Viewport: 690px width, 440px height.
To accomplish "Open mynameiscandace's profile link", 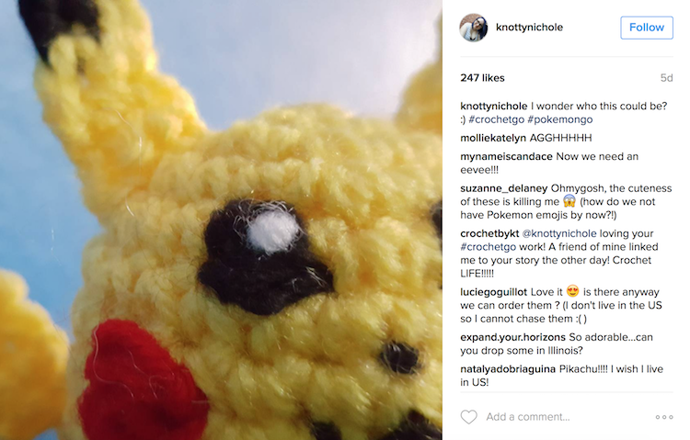I will click(506, 156).
